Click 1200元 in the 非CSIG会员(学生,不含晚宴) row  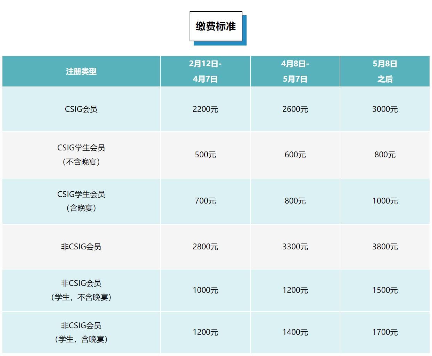pyautogui.click(x=295, y=290)
